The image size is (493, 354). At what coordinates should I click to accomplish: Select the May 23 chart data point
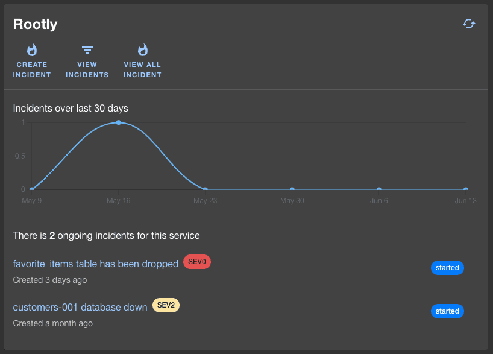[x=206, y=189]
